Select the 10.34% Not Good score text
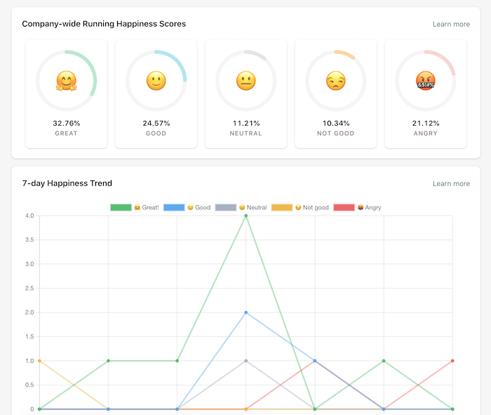491x415 pixels. (336, 123)
